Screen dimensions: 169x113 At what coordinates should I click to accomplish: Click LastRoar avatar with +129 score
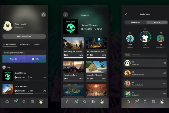click(x=130, y=39)
